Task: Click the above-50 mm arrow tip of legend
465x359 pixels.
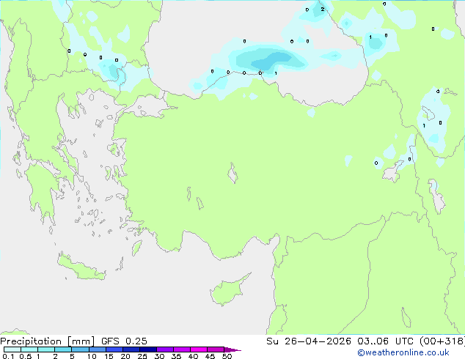Action: (232, 349)
